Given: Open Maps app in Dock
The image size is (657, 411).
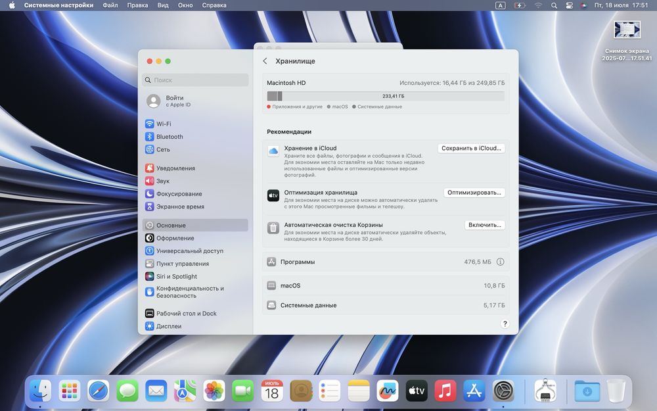Looking at the screenshot, I should 185,391.
